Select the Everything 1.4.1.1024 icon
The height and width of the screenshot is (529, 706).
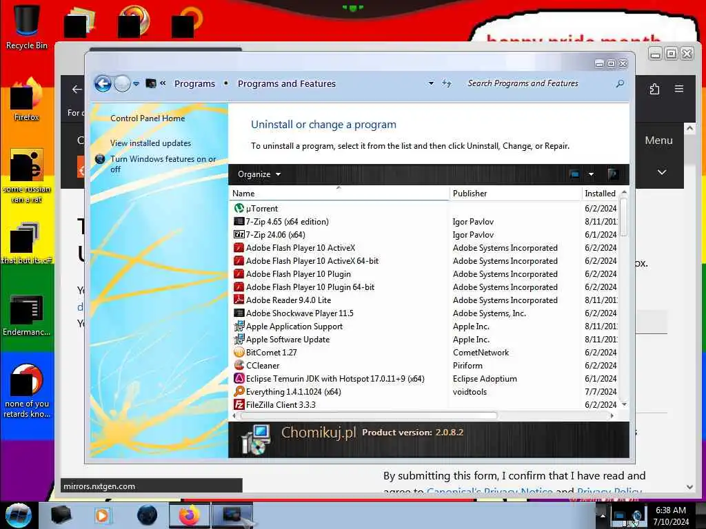[x=239, y=391]
